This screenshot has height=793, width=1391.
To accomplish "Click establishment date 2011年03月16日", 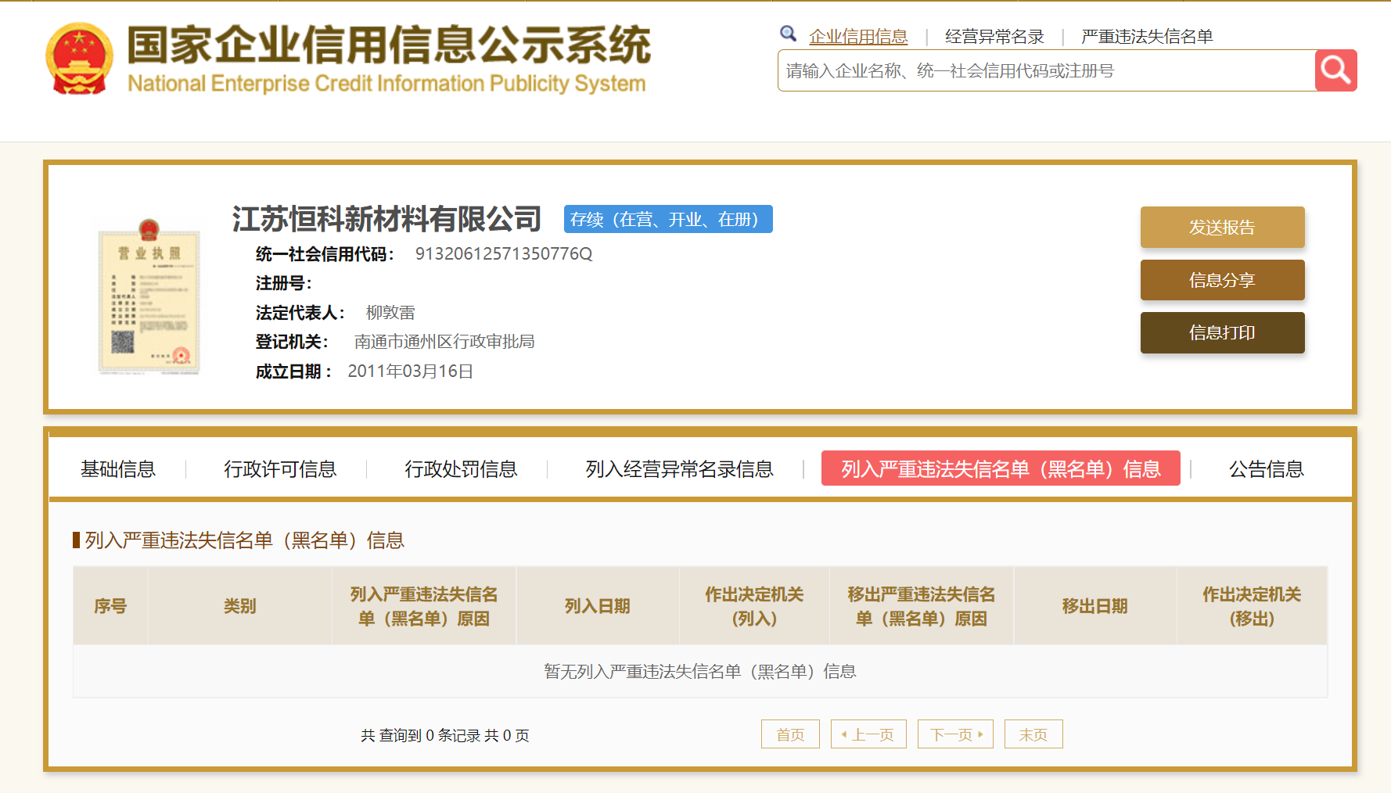I will pos(410,371).
